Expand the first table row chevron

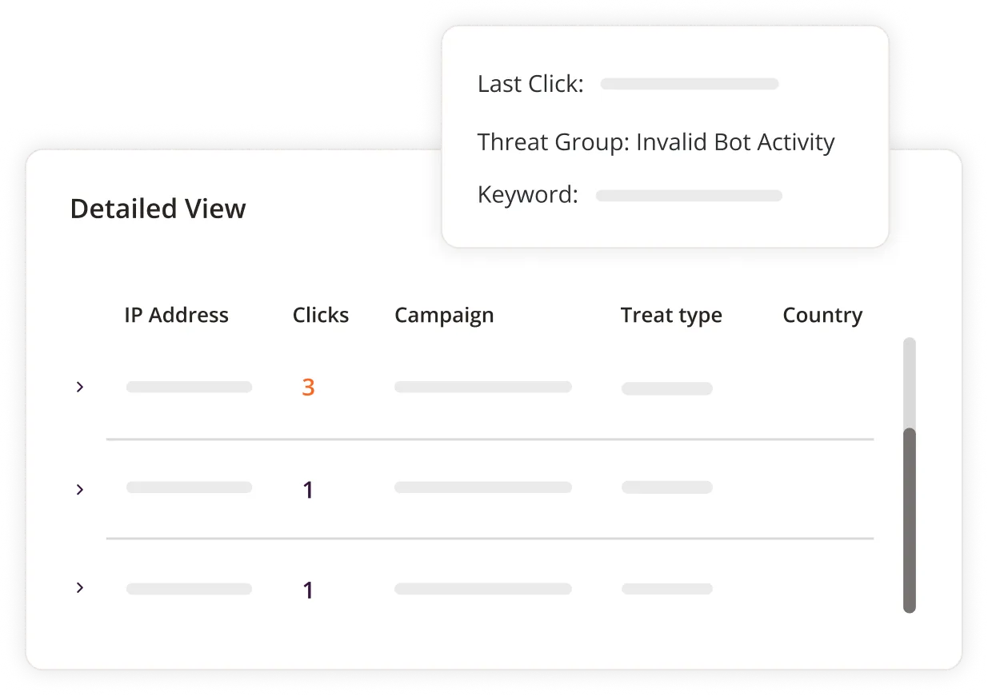[79, 387]
